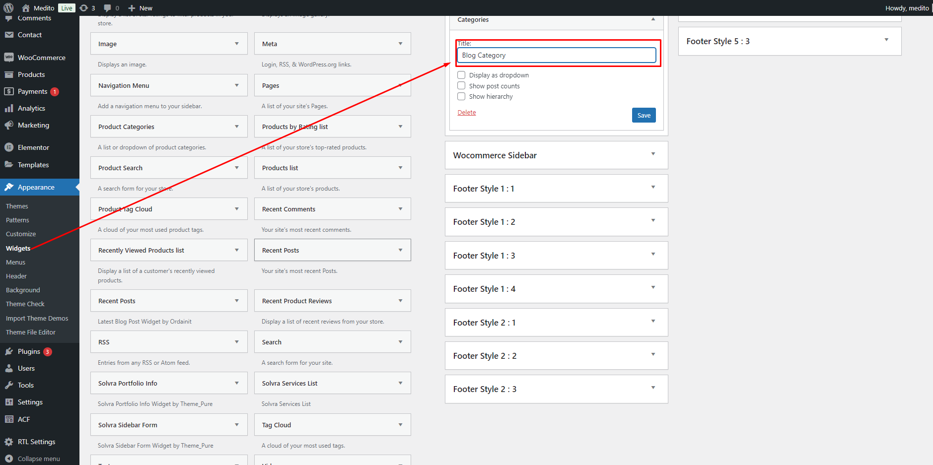This screenshot has height=465, width=933.
Task: Check the Show post counts option
Action: (x=461, y=86)
